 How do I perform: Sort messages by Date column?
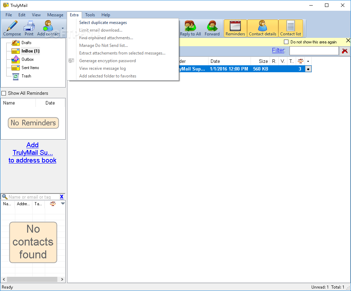229,61
